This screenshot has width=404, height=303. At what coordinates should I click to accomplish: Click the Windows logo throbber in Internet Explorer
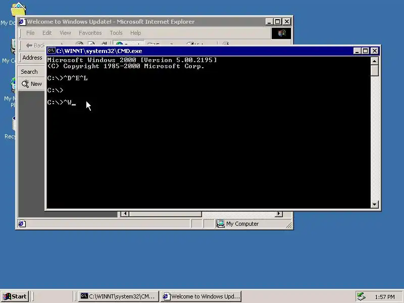point(281,33)
